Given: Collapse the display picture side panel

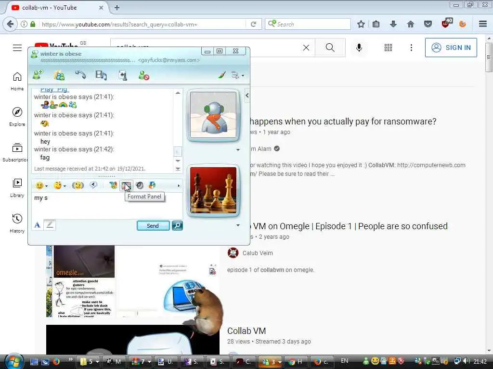Looking at the screenshot, I should pos(247,96).
